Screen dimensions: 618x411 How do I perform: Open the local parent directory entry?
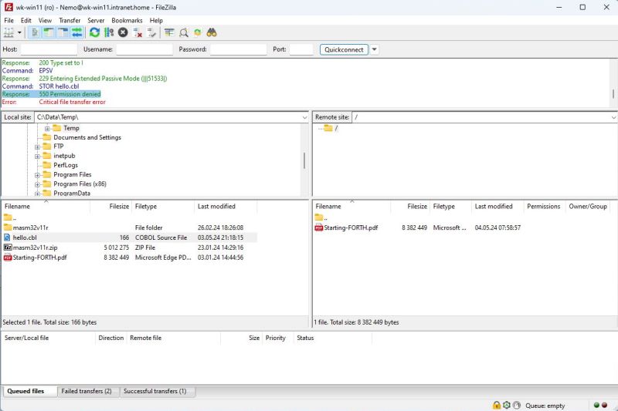9,217
